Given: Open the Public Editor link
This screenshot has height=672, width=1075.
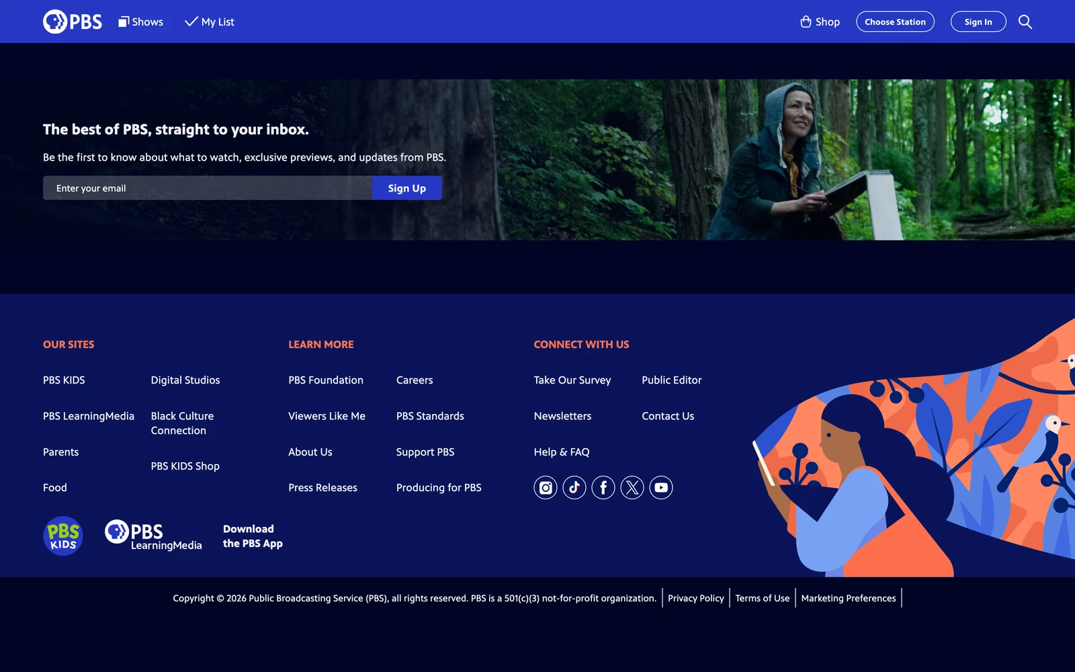Looking at the screenshot, I should [672, 380].
